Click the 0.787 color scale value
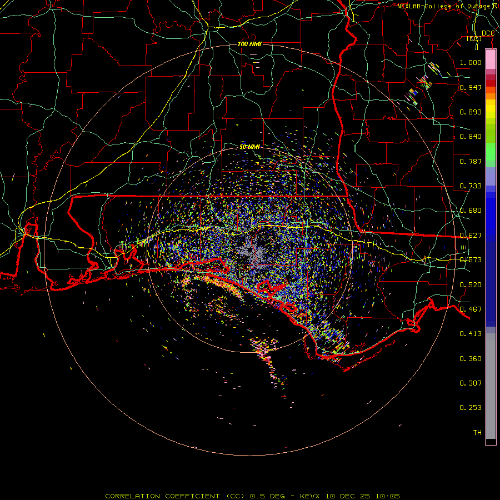The width and height of the screenshot is (500, 500). click(x=471, y=161)
